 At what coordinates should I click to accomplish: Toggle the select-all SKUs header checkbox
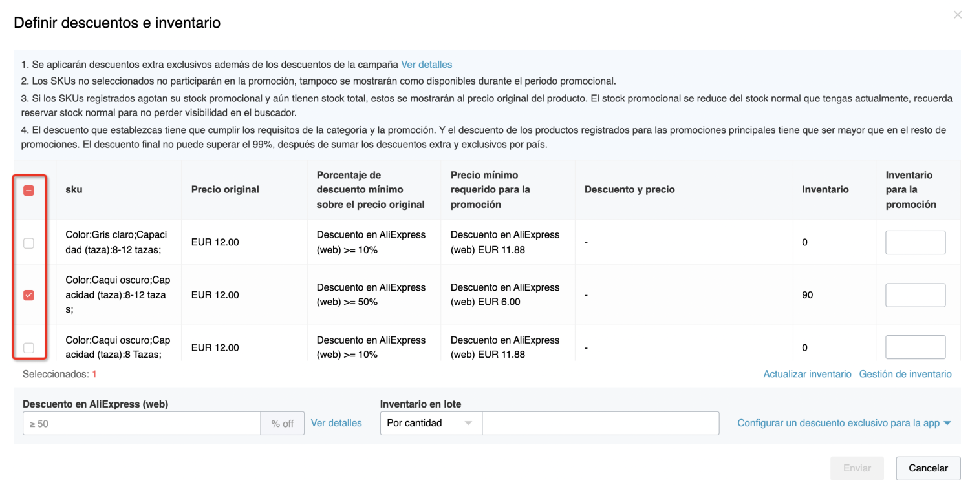click(x=28, y=191)
